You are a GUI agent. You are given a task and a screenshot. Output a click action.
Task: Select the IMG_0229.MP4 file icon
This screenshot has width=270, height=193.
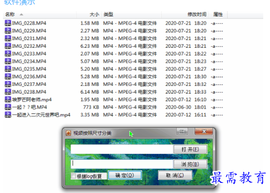coord(8,30)
